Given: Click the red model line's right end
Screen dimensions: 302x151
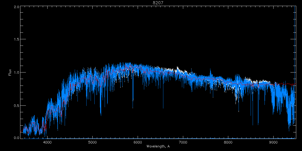Looking at the screenshot, I should pyautogui.click(x=295, y=84).
